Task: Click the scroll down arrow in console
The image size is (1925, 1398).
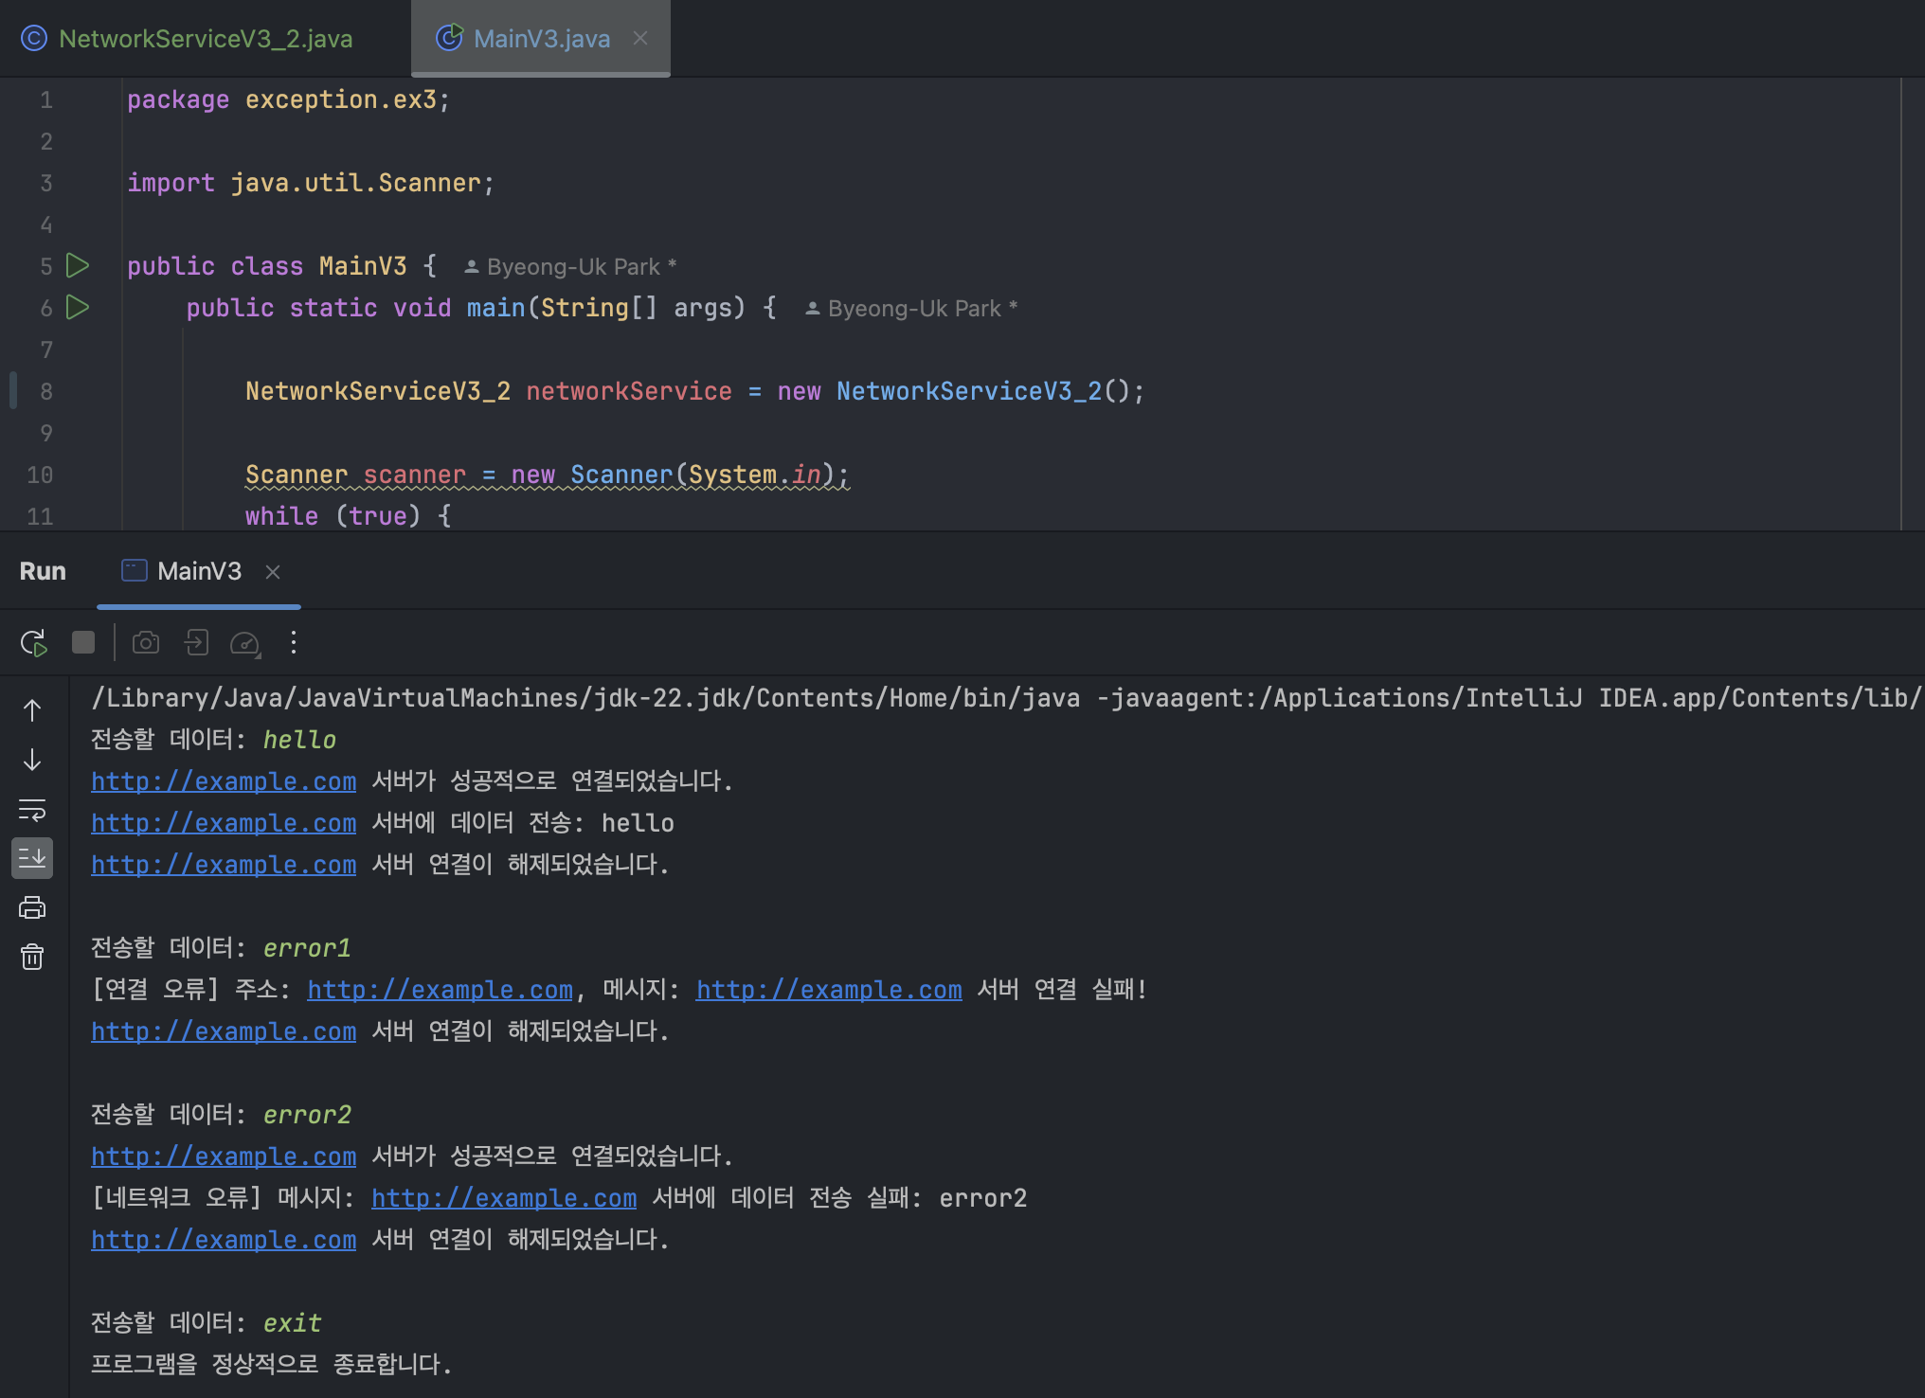Action: pos(32,760)
